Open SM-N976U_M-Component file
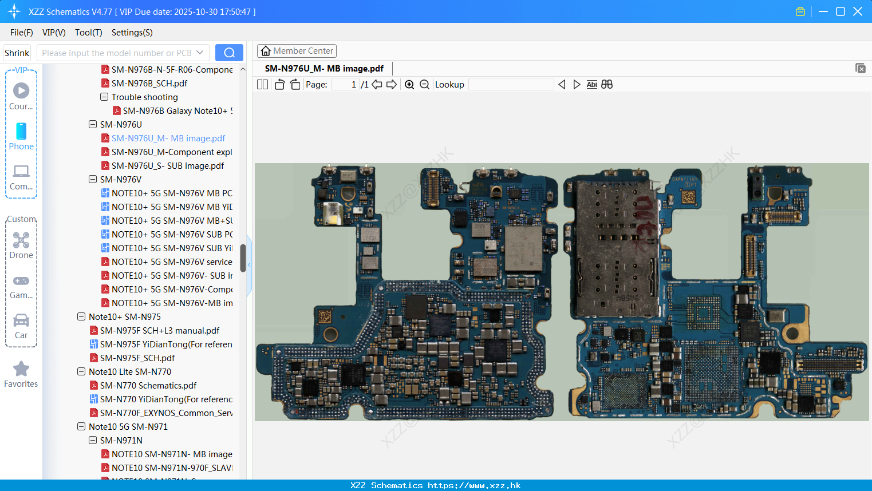This screenshot has width=872, height=491. (167, 152)
